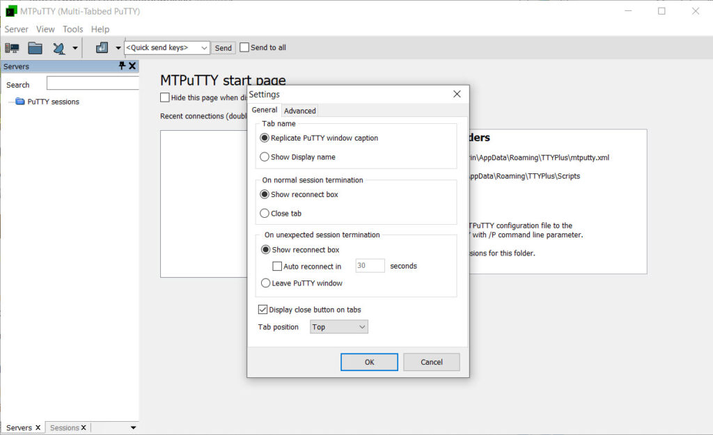Image resolution: width=713 pixels, height=435 pixels.
Task: Uncheck Display close button on tabs
Action: [263, 310]
